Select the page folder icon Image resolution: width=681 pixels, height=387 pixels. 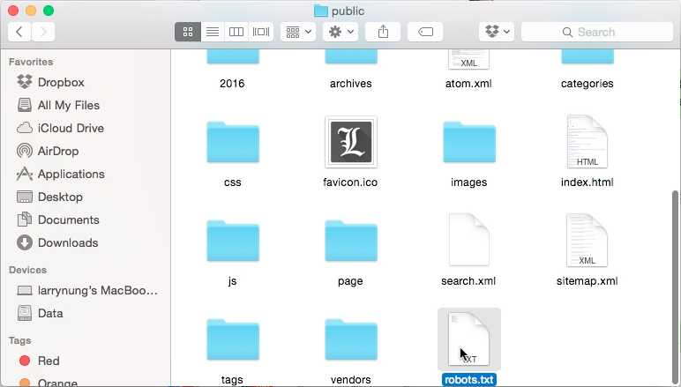[x=351, y=241]
